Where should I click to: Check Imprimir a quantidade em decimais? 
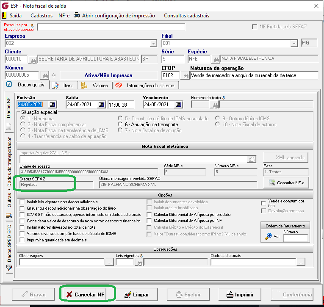[22, 240]
